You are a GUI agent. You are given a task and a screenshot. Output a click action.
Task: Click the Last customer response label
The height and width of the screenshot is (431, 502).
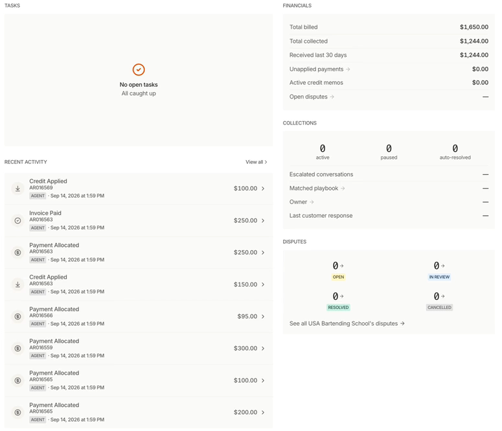(x=321, y=216)
